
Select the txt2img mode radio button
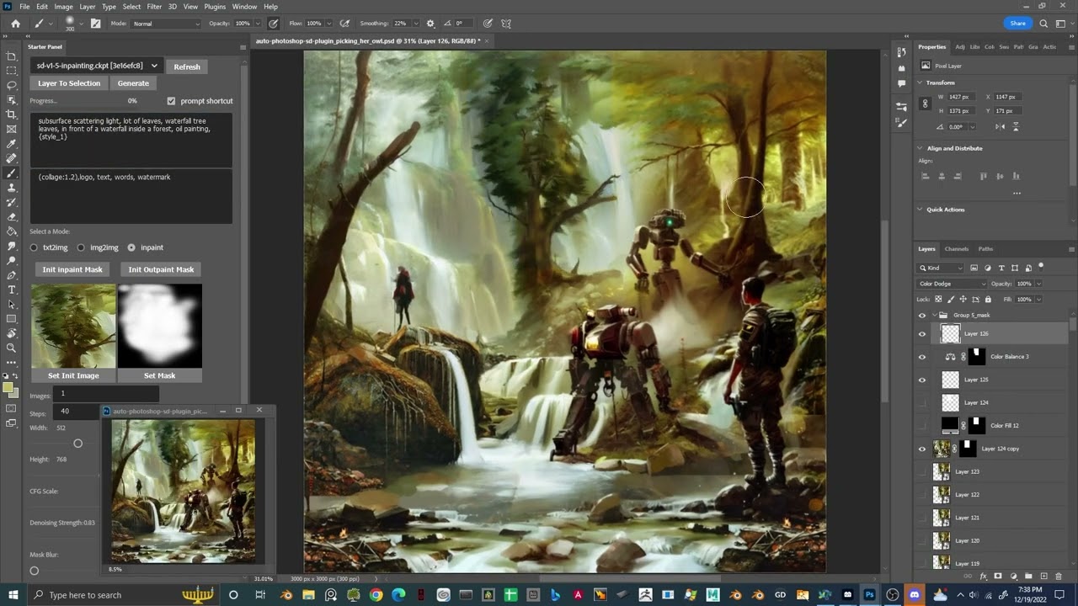(35, 247)
